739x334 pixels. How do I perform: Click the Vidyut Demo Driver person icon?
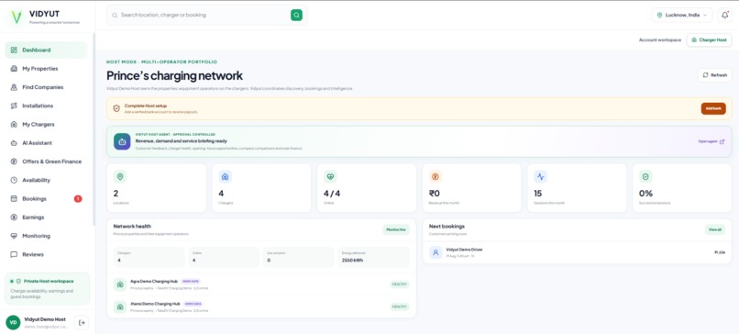436,252
